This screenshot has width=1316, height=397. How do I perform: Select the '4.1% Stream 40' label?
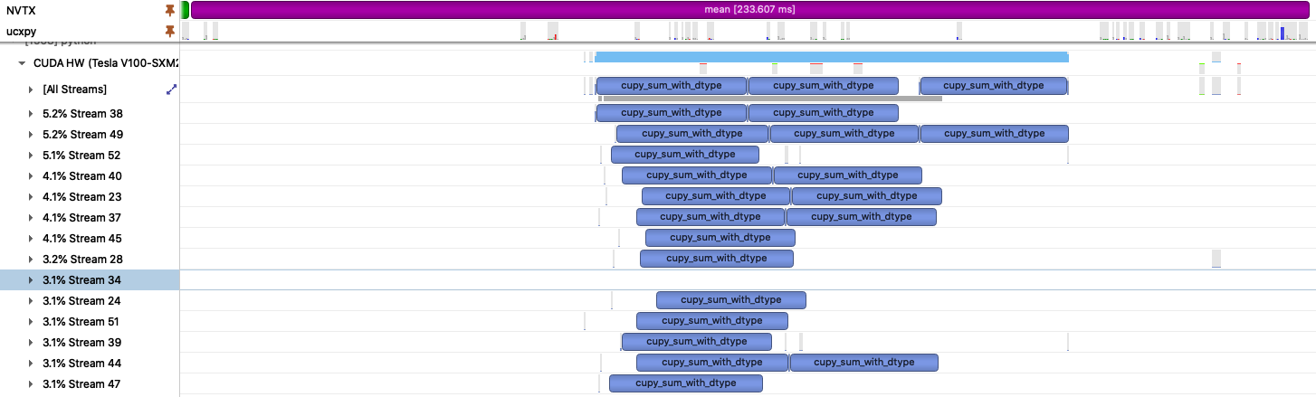click(81, 176)
